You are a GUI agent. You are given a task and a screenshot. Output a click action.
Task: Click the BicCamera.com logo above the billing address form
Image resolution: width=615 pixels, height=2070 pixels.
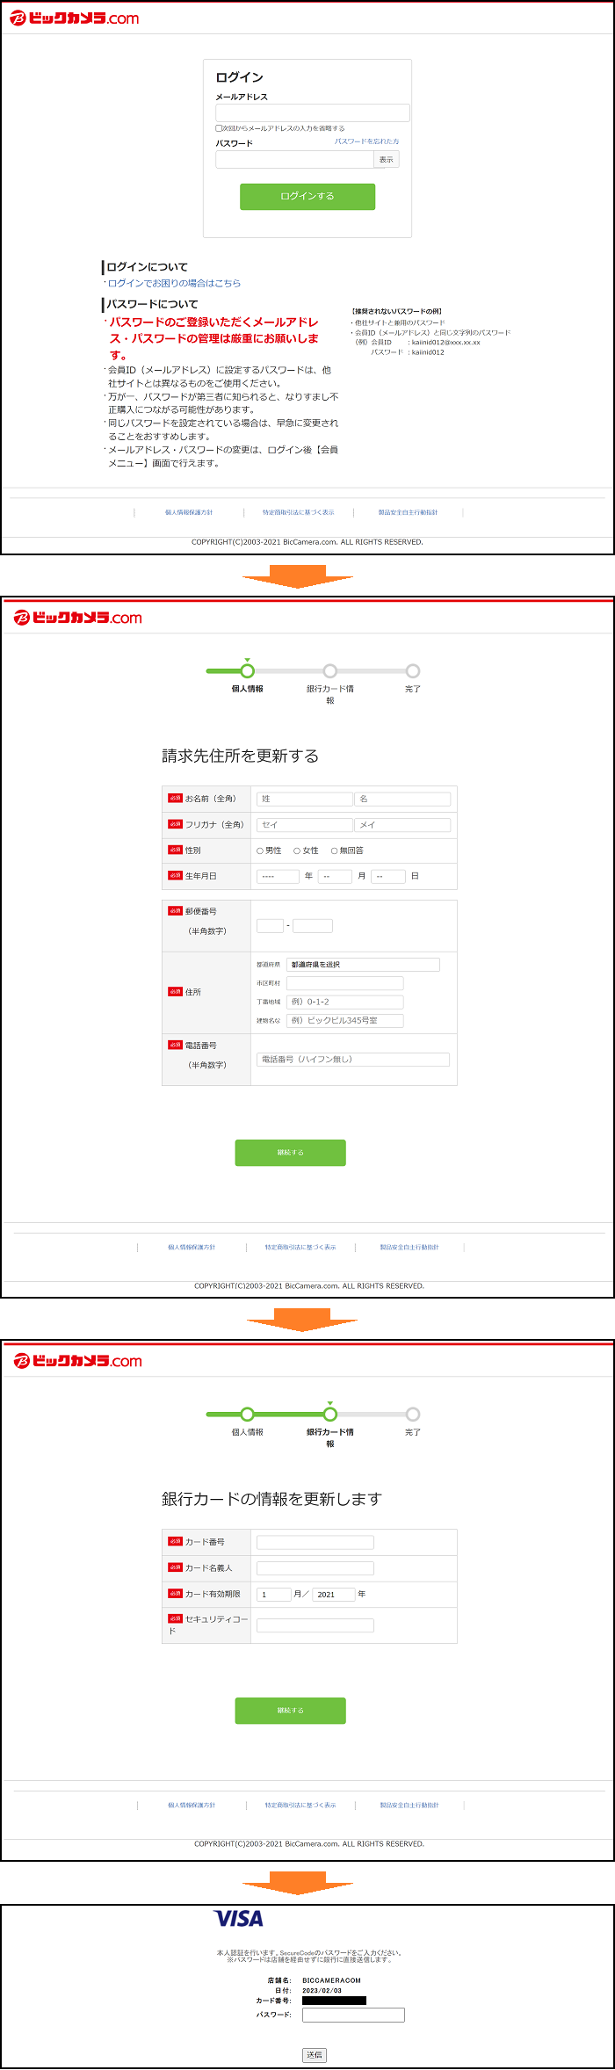coord(78,618)
